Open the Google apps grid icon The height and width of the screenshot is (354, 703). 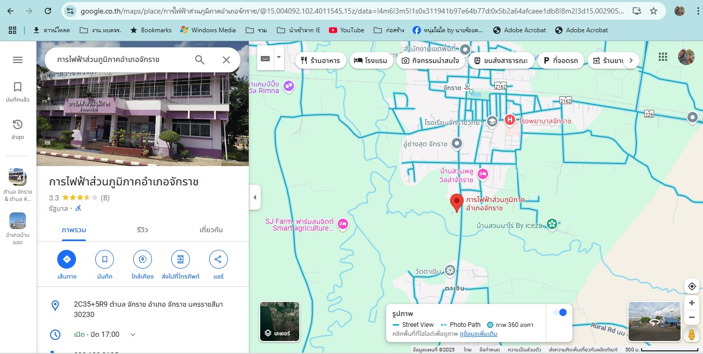click(x=663, y=57)
